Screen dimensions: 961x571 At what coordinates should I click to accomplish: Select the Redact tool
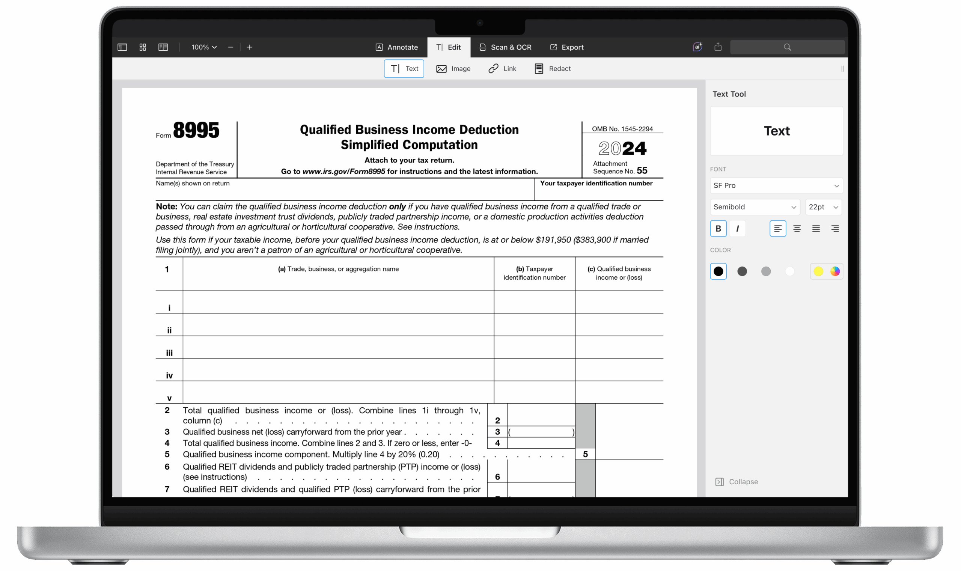pos(552,68)
